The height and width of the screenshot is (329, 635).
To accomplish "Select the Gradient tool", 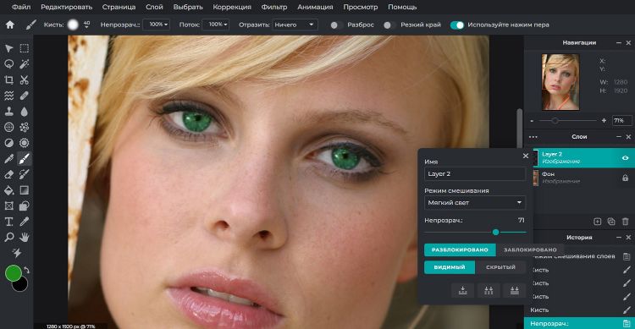I will [x=25, y=190].
